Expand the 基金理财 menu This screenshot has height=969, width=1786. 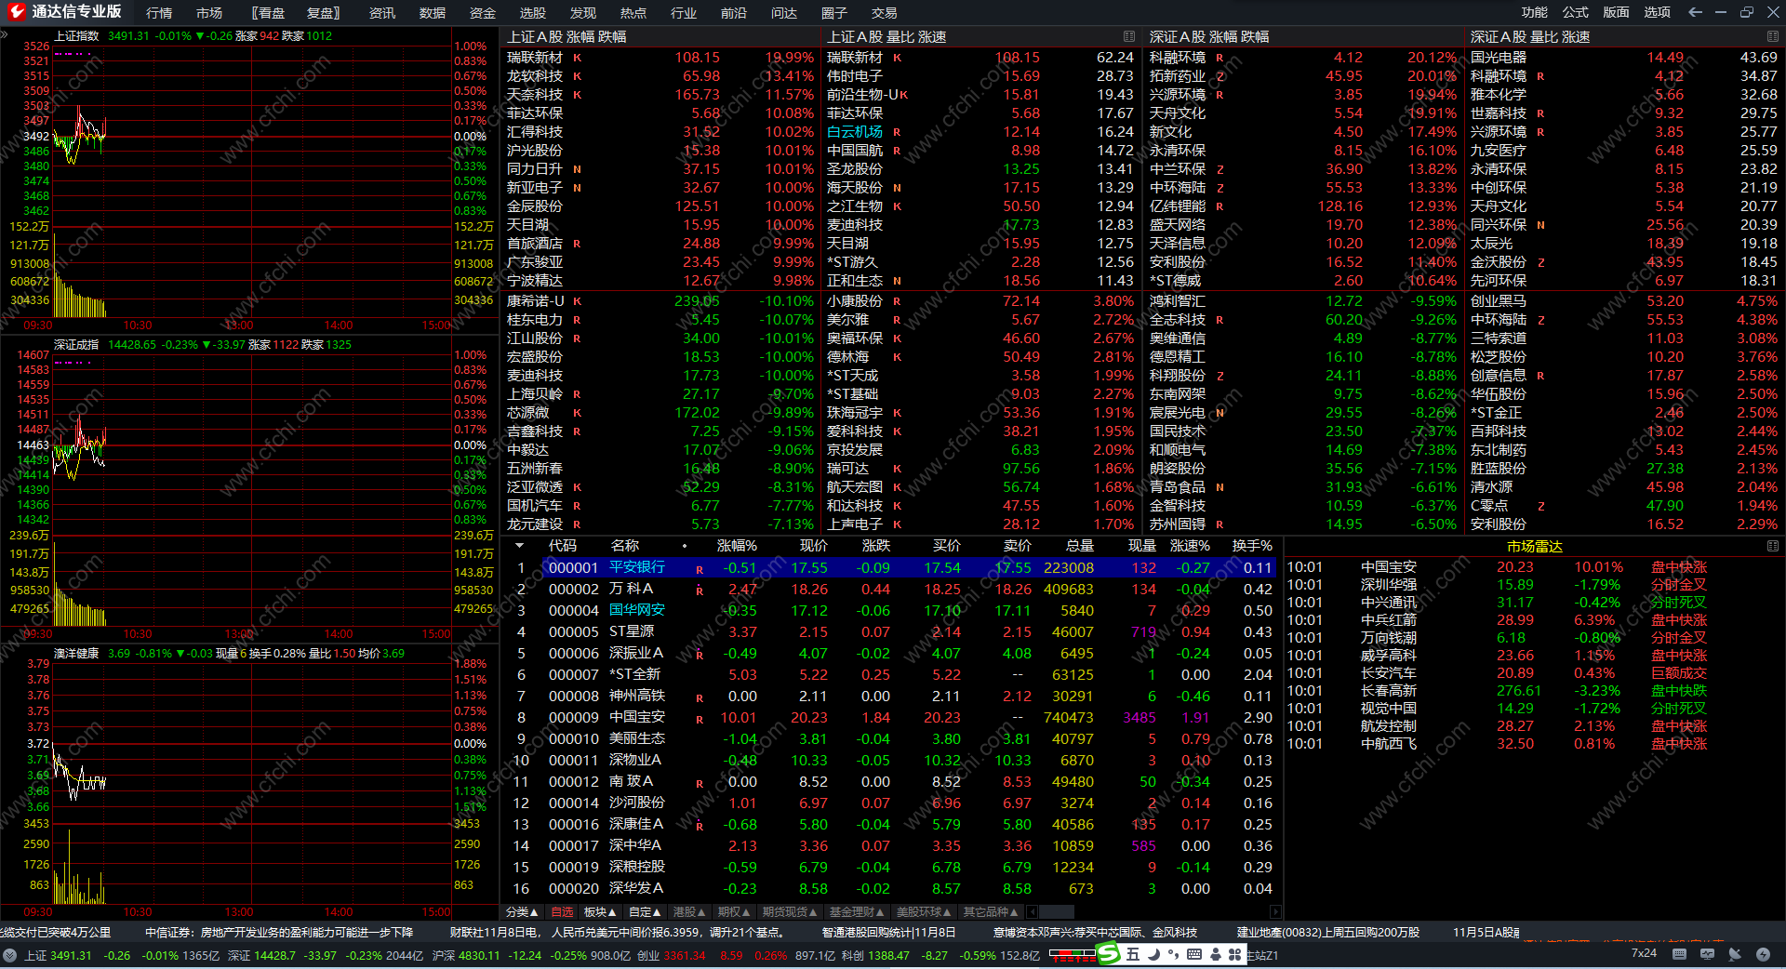click(857, 912)
